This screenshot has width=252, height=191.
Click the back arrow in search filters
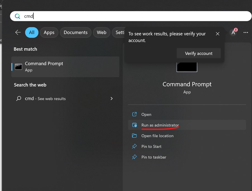coord(18,32)
